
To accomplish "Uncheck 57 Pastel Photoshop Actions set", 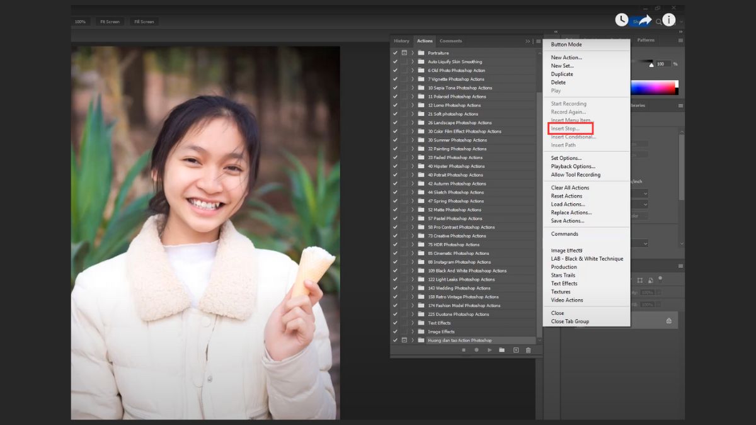I will click(x=395, y=218).
